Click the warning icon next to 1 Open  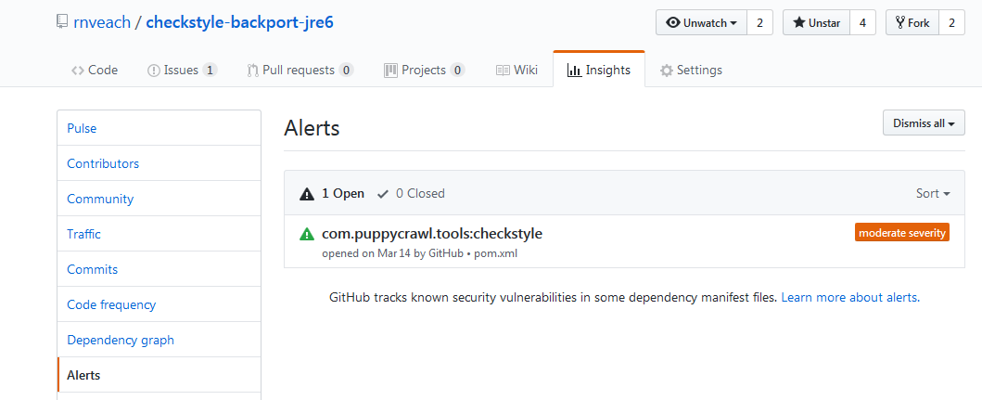click(x=307, y=194)
